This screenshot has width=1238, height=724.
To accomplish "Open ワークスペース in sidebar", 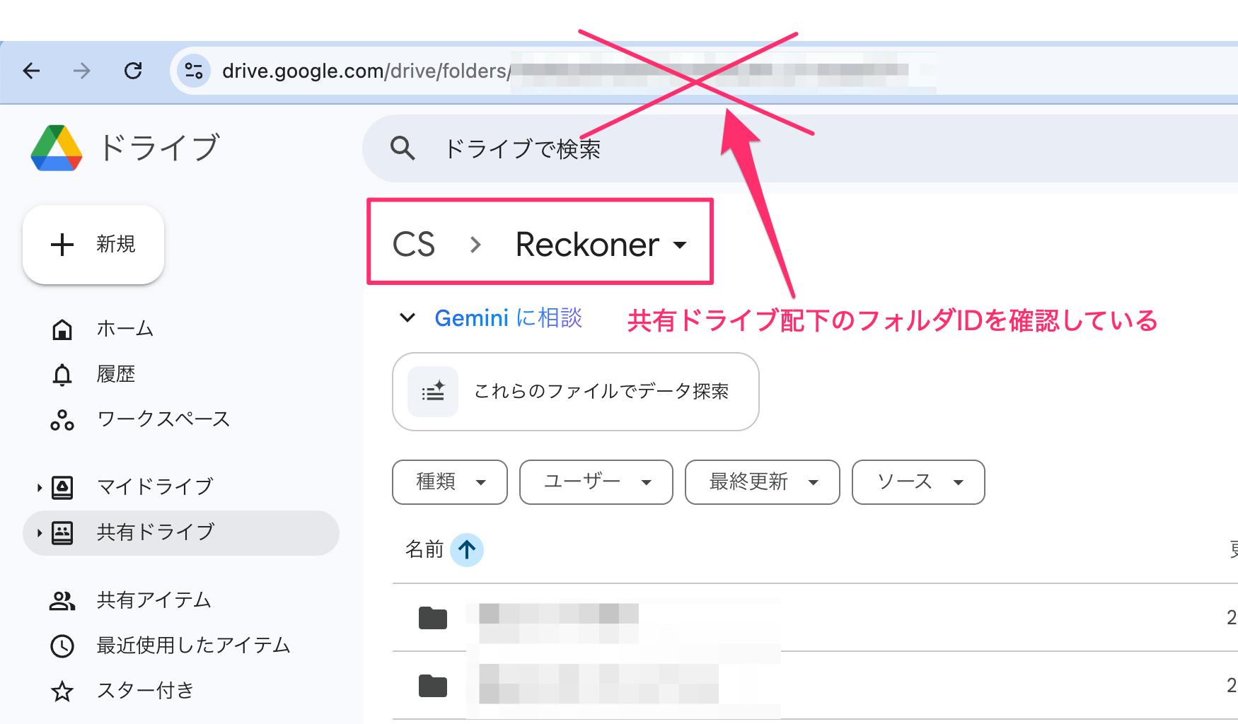I will point(163,419).
